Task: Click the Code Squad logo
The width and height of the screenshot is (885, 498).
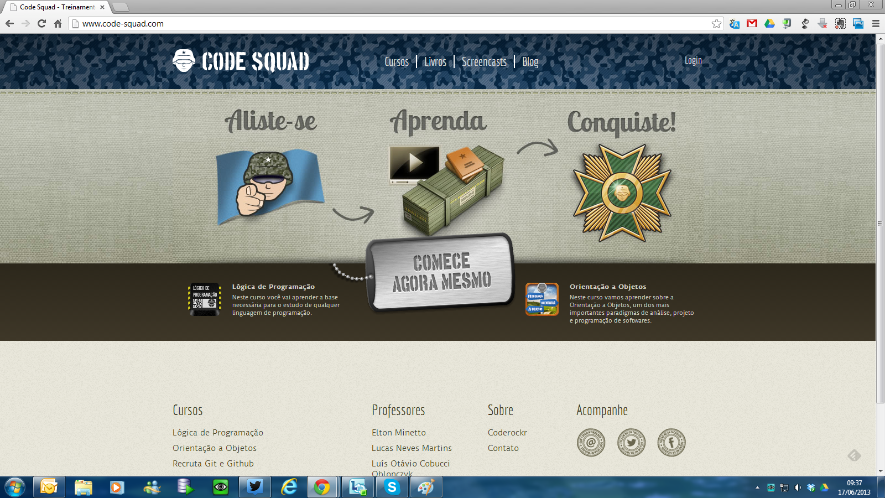Action: click(x=241, y=61)
